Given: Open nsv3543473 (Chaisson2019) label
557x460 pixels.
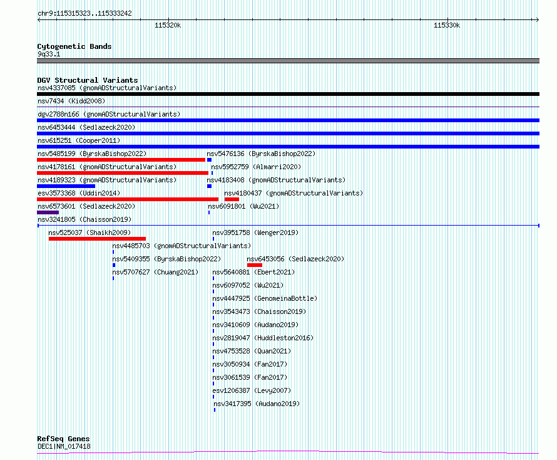Looking at the screenshot, I should tap(259, 311).
